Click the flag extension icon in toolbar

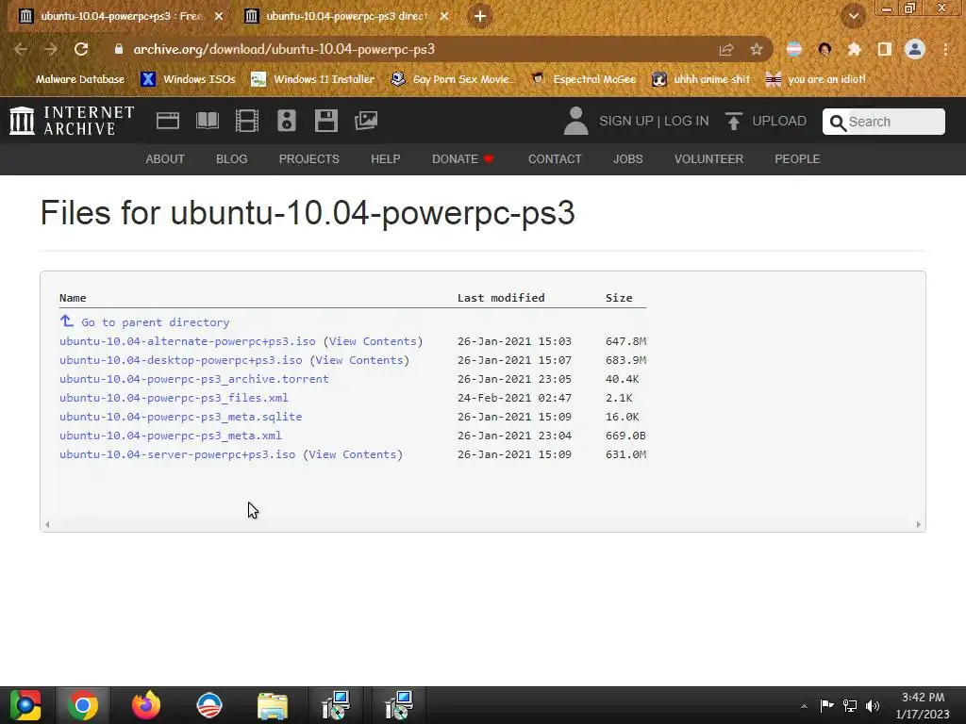click(x=794, y=49)
